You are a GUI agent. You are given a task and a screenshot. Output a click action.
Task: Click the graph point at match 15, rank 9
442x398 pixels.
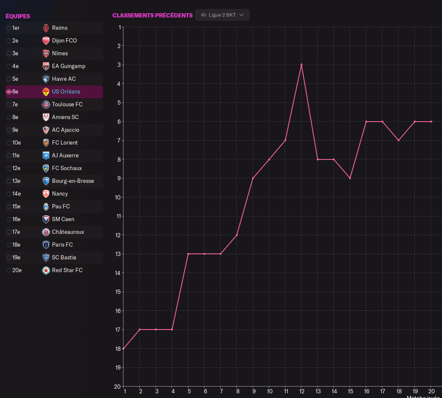click(350, 178)
